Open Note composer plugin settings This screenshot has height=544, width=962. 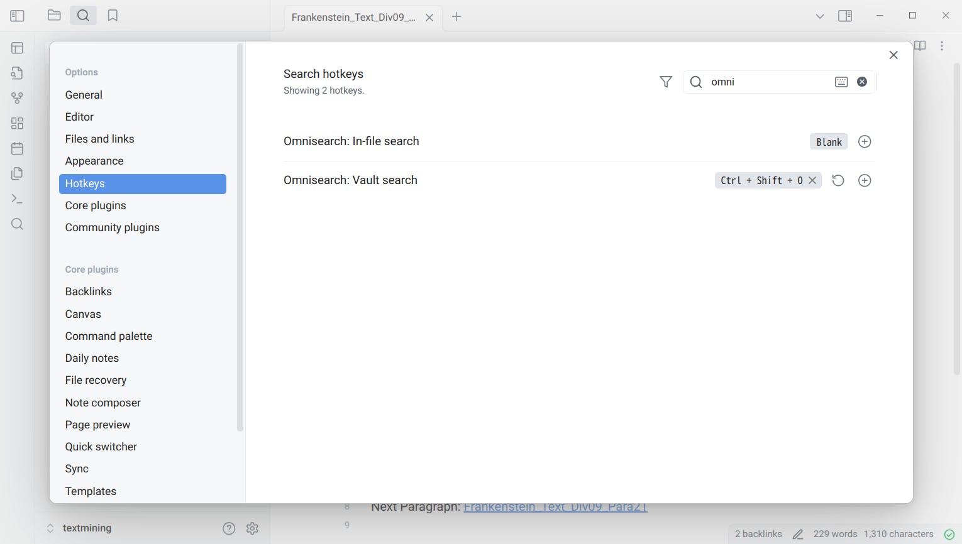coord(143,403)
